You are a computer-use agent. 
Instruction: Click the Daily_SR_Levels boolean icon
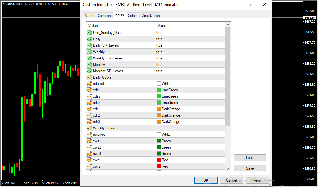click(x=89, y=45)
